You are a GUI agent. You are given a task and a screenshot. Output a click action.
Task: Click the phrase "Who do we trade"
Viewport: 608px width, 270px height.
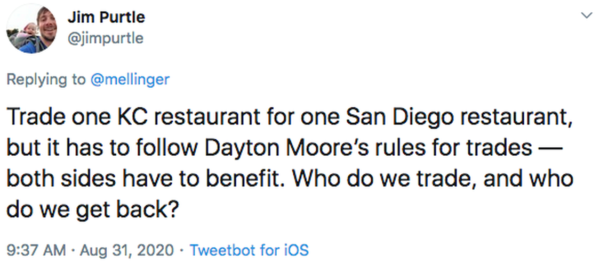pyautogui.click(x=380, y=179)
